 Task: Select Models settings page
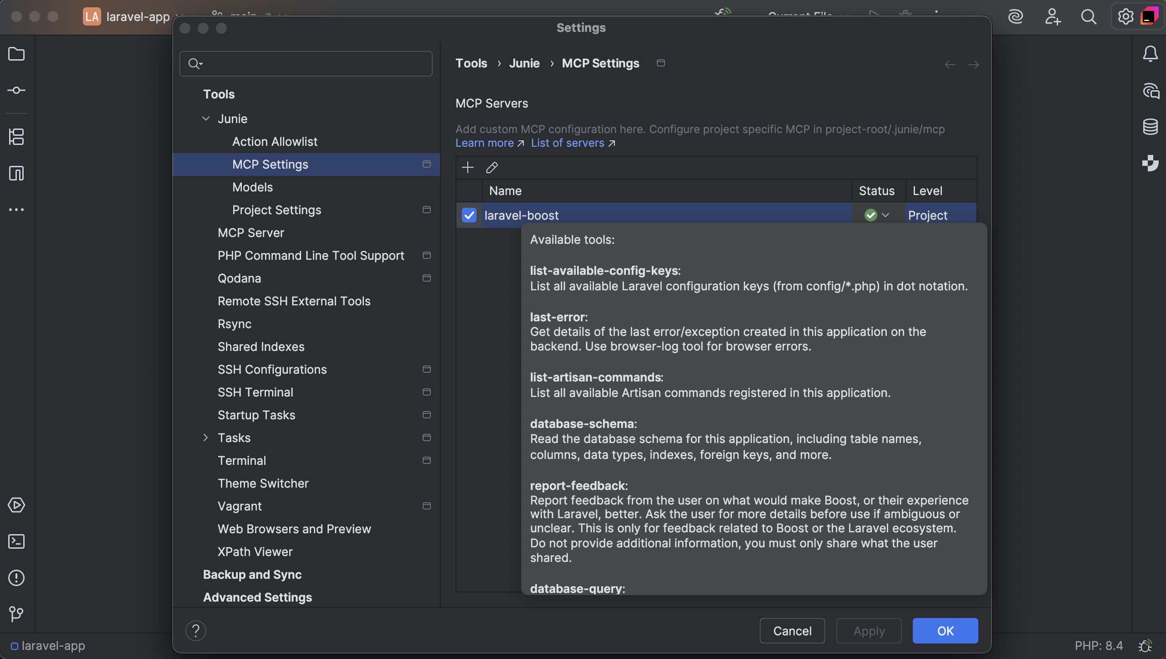pos(252,187)
